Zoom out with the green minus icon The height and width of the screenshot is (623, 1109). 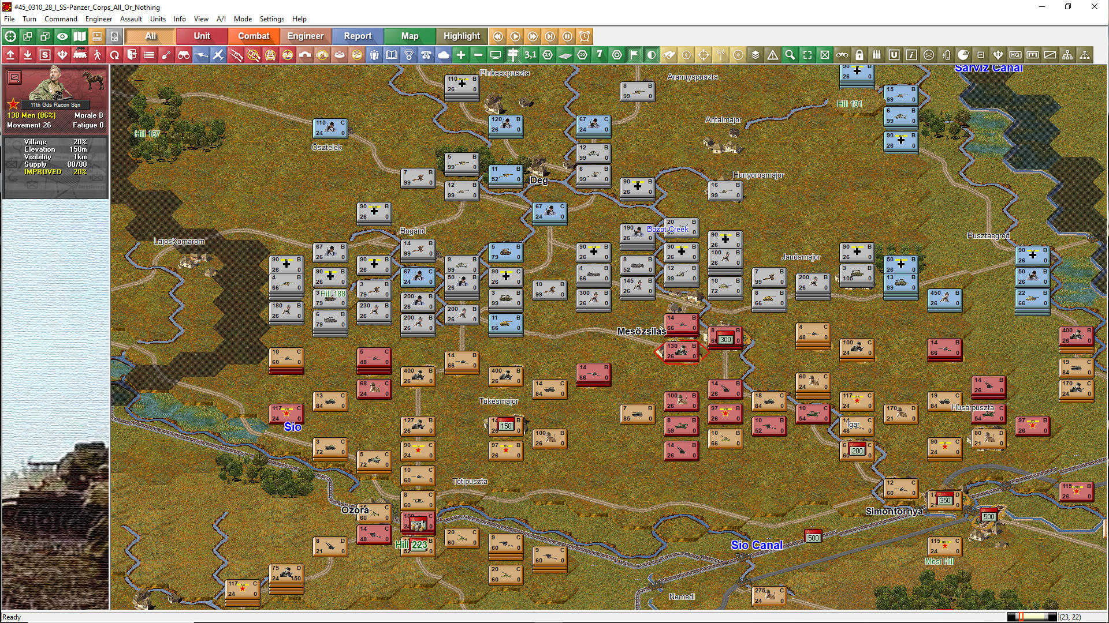click(x=478, y=55)
